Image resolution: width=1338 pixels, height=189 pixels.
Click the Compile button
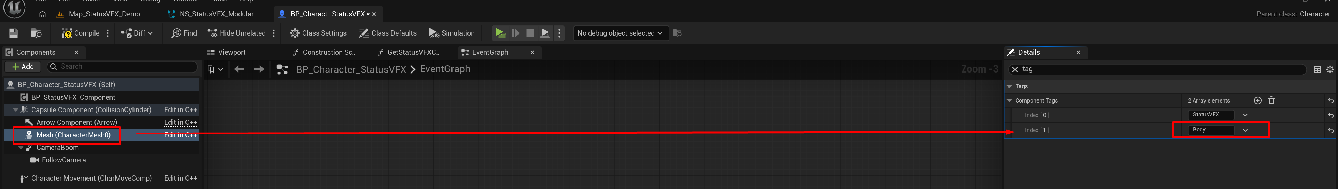click(x=81, y=33)
